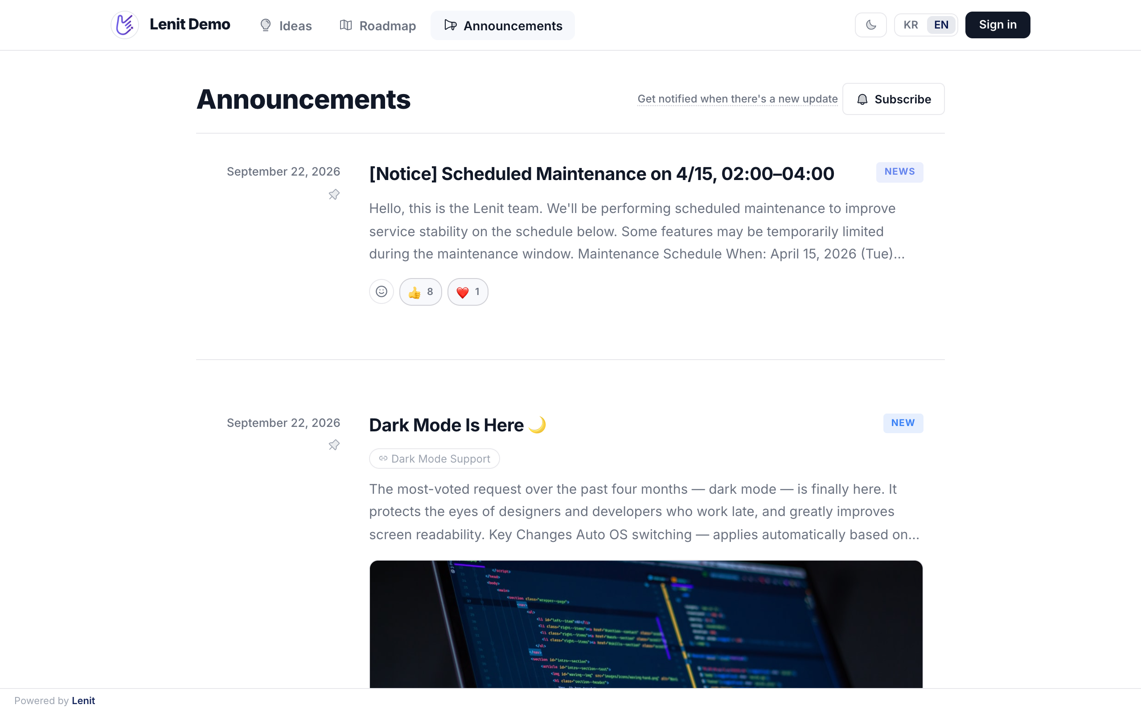Switch language to EN
This screenshot has width=1141, height=713.
pyautogui.click(x=941, y=25)
